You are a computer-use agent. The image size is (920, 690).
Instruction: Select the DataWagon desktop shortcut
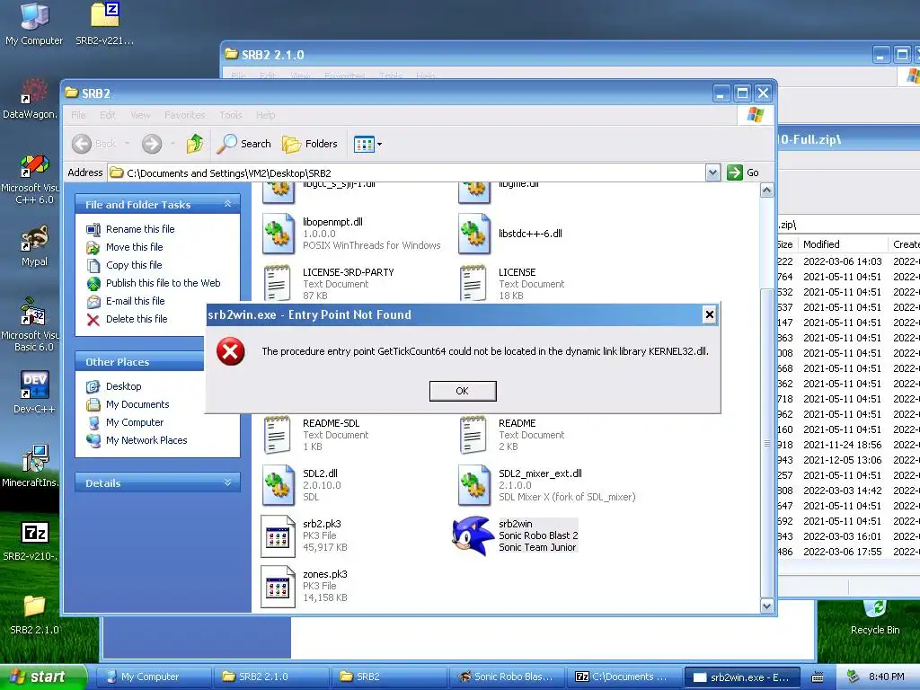click(31, 99)
